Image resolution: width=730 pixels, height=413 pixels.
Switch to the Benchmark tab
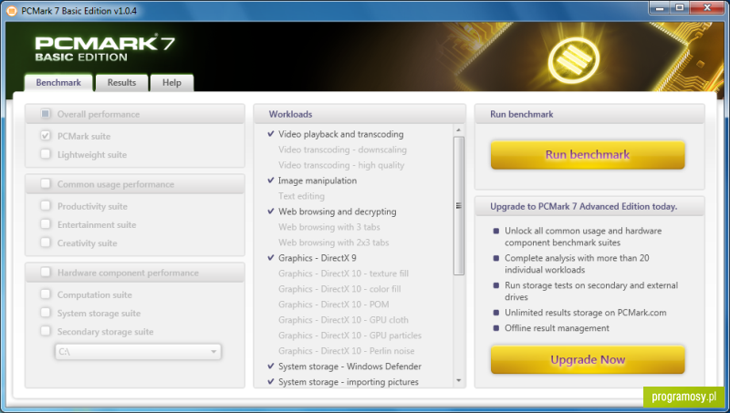58,83
